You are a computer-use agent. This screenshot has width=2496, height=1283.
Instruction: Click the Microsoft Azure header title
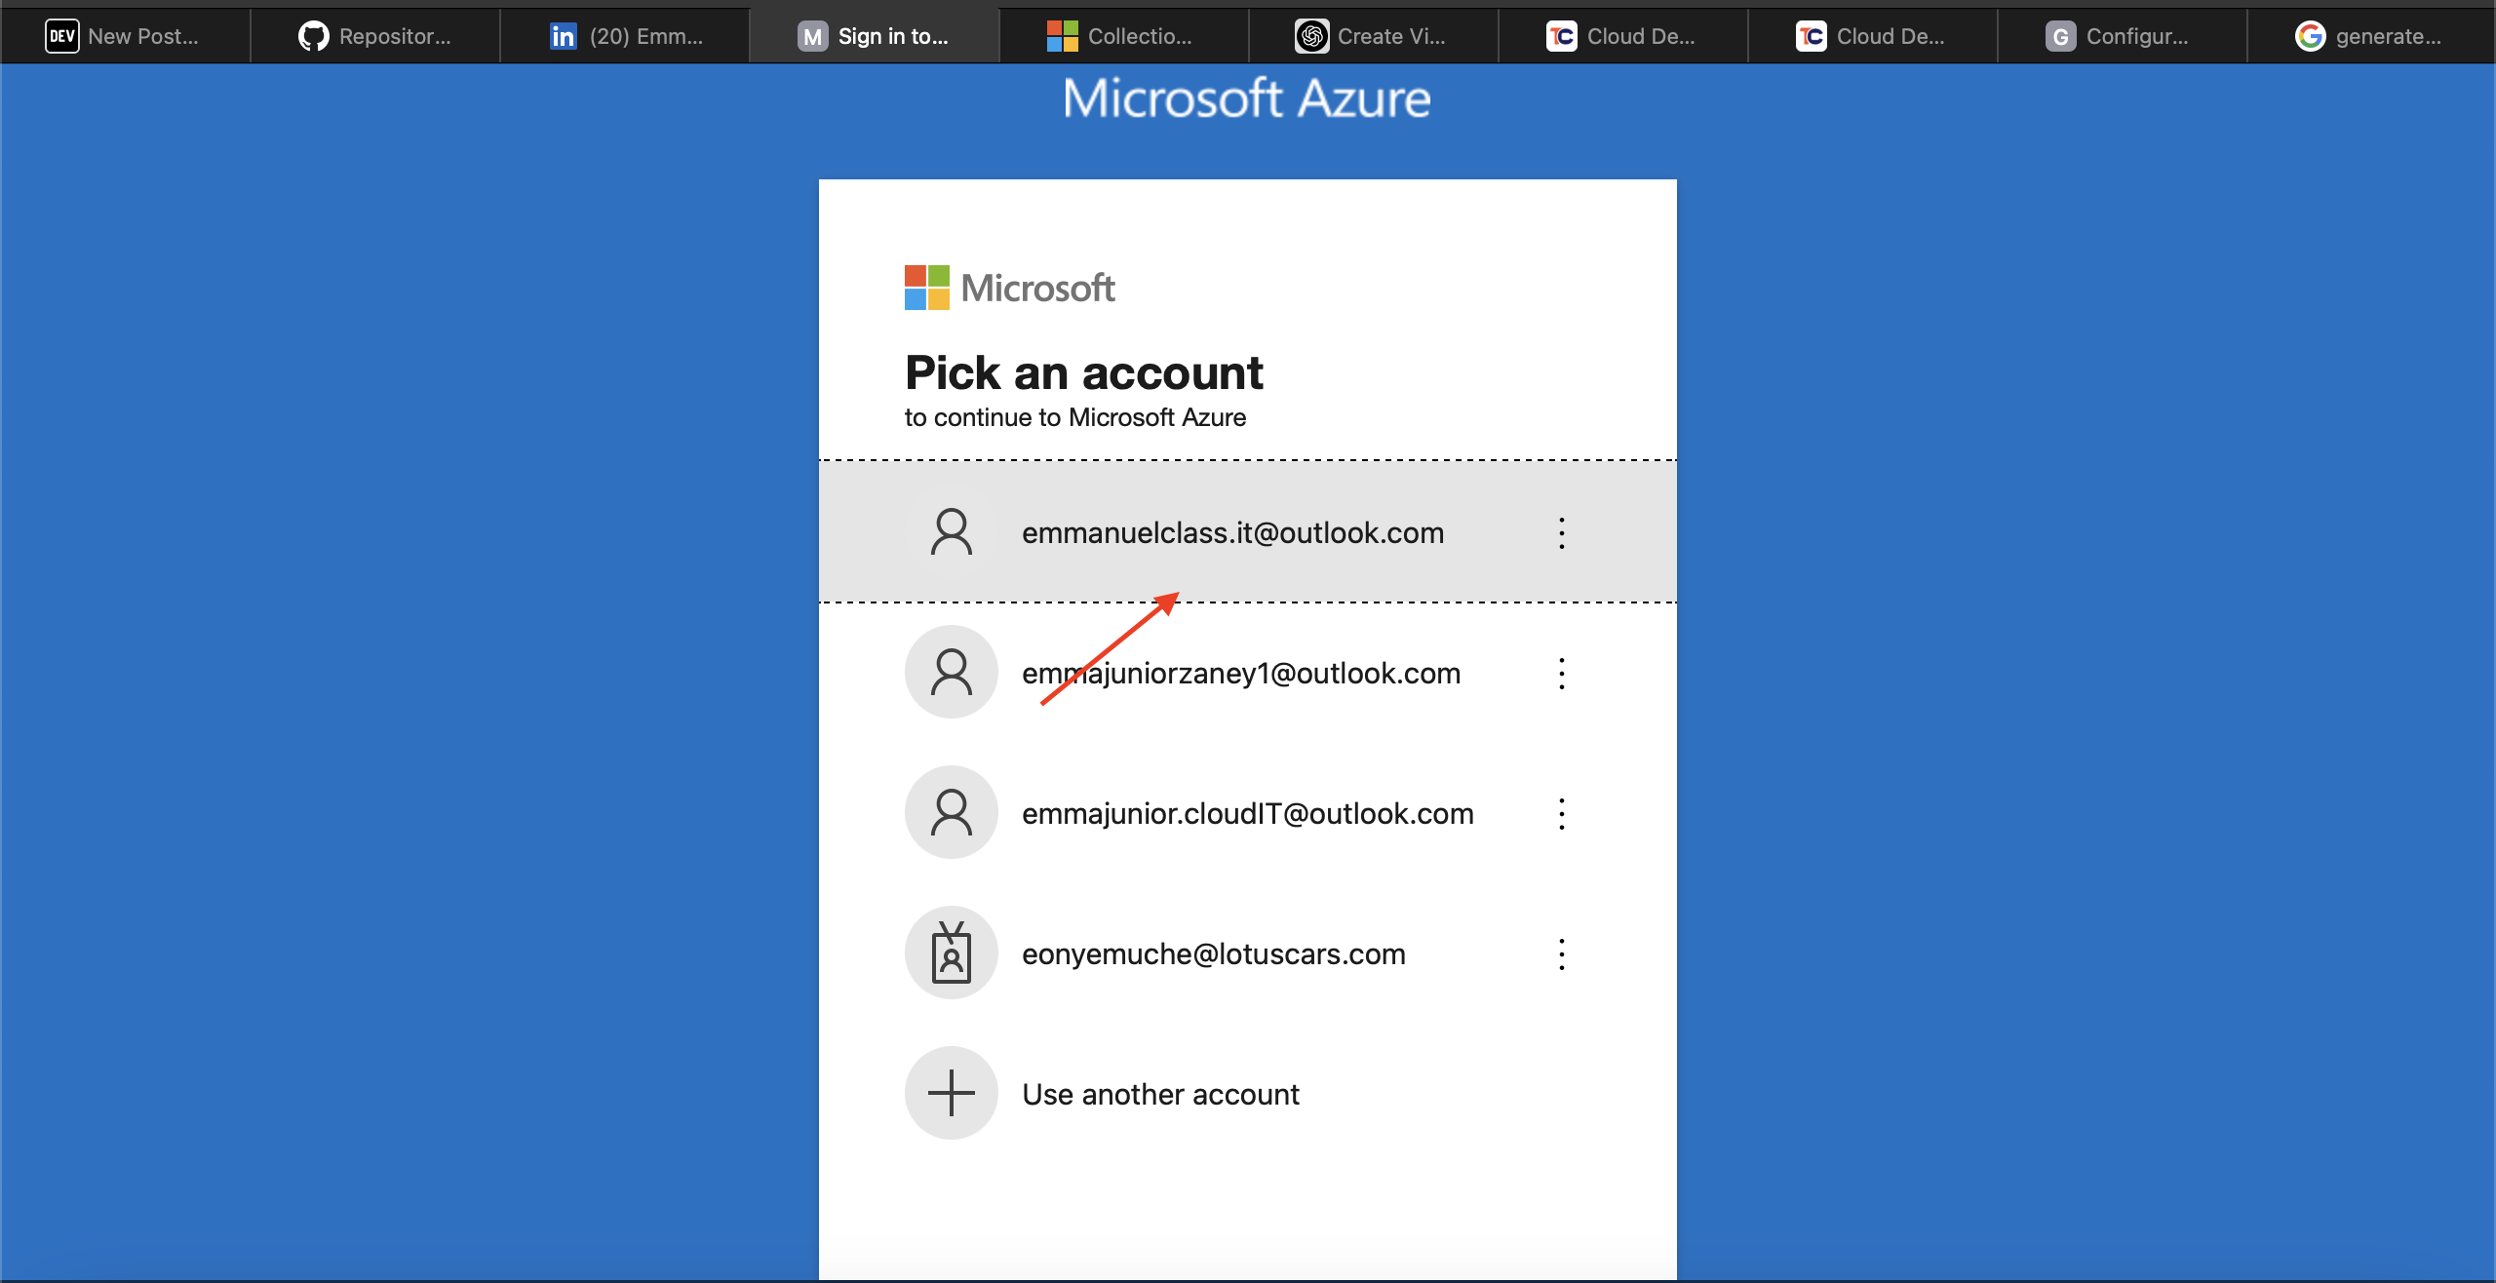pyautogui.click(x=1247, y=98)
